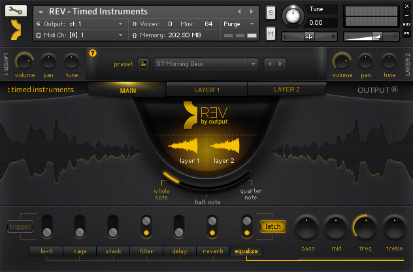The height and width of the screenshot is (272, 413).
Task: Toggle the delay effect switch
Action: pos(179,227)
